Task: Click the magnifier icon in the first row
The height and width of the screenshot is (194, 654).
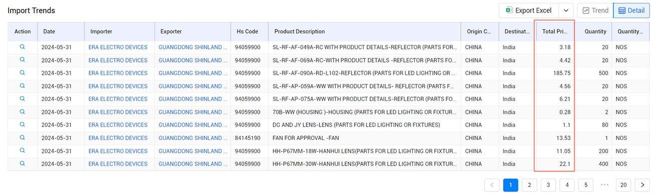Action: [x=22, y=47]
